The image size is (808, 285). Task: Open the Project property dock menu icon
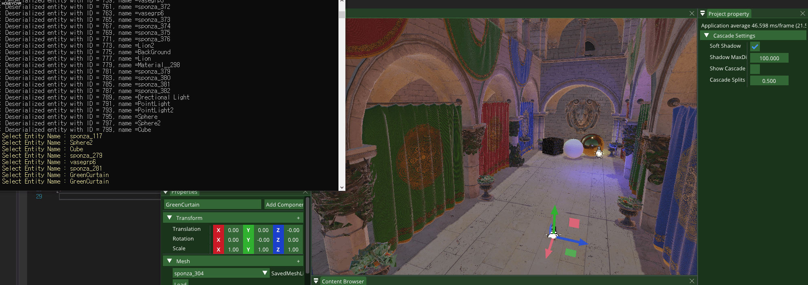(x=702, y=14)
